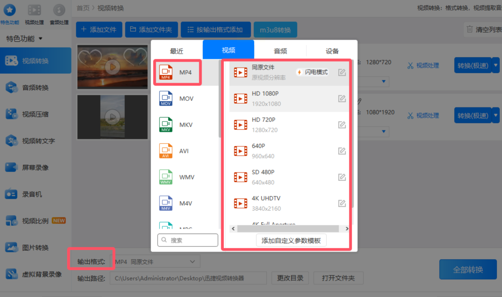Open dropdown arrow beside first 转换(极速) button
Screen dimensions: 502x297
496,65
